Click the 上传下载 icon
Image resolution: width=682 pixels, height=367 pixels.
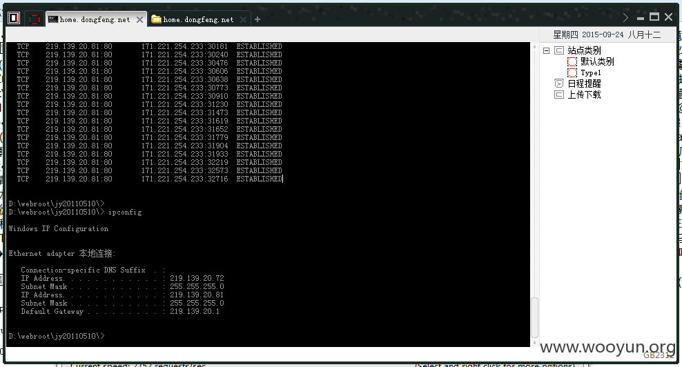pyautogui.click(x=559, y=95)
